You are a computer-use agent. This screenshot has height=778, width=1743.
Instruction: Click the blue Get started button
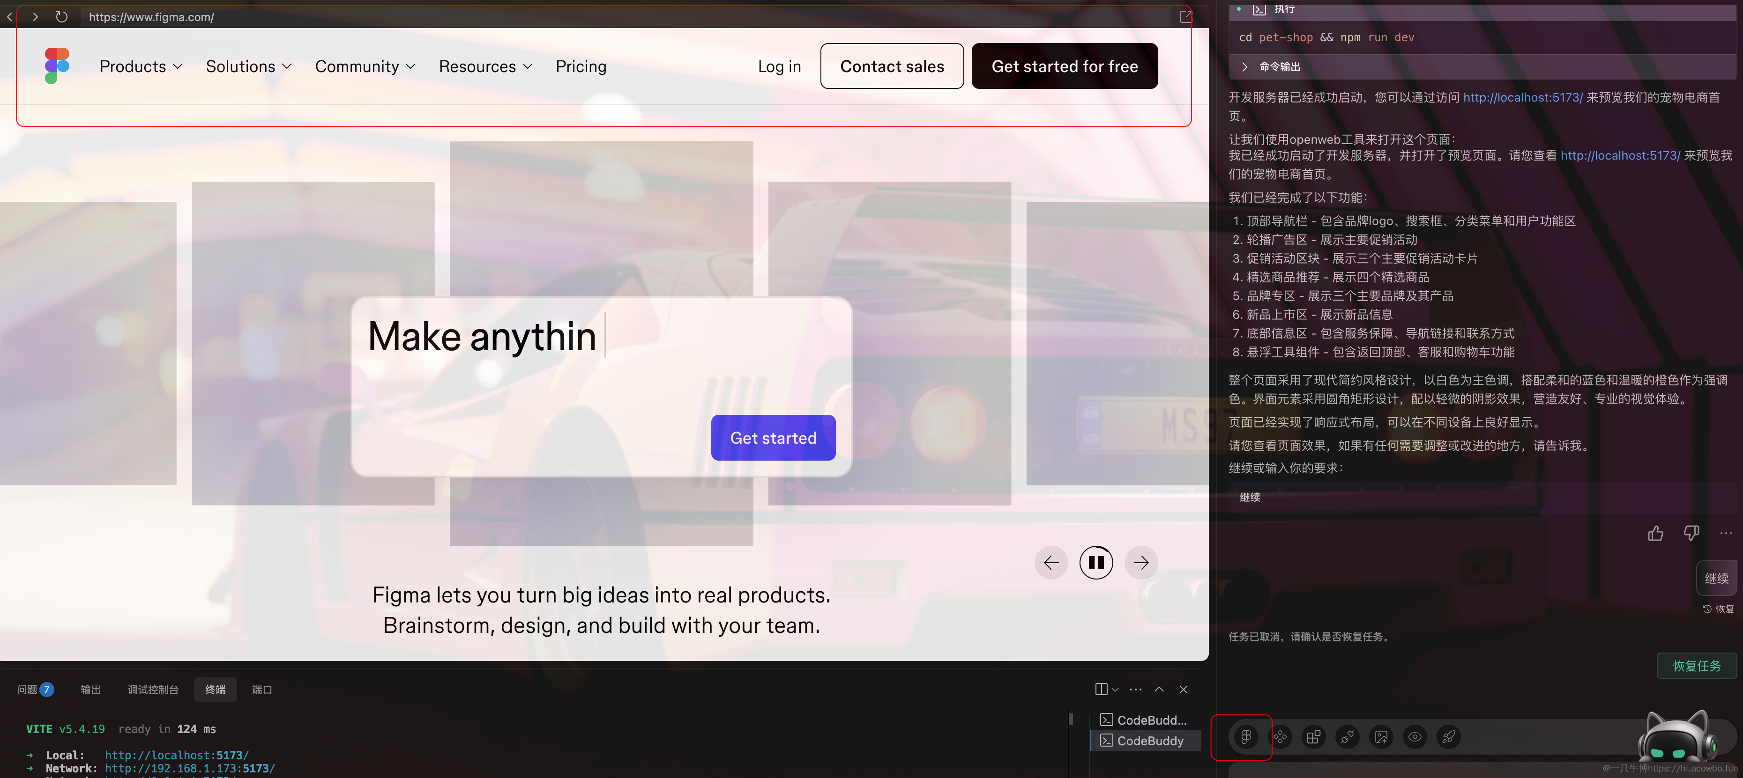(773, 438)
